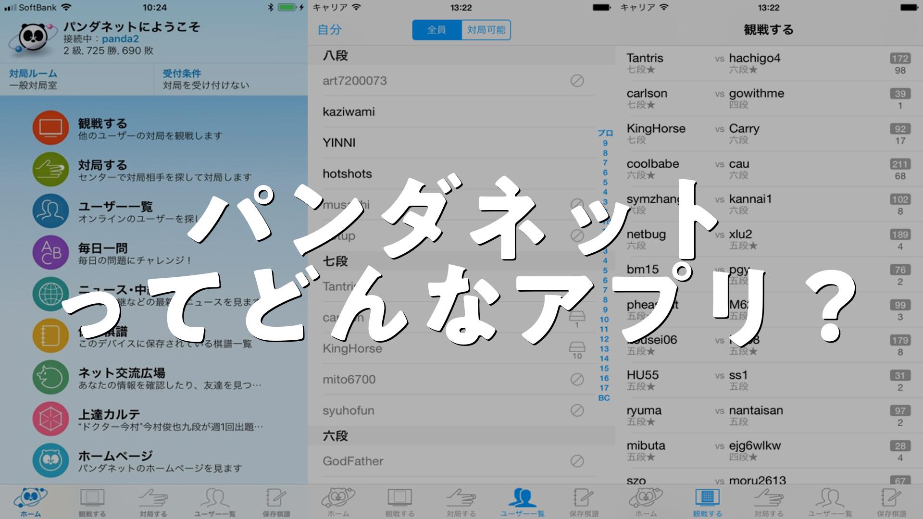Screen dimensions: 923x519
Task: Select ホーム tab in the middle screen
Action: 338,502
